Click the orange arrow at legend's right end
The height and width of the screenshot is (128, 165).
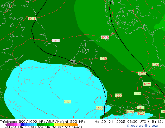[x=78, y=125]
